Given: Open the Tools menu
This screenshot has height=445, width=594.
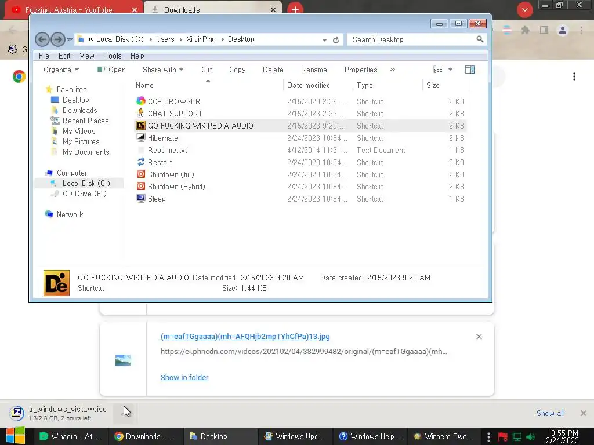Looking at the screenshot, I should click(x=113, y=56).
